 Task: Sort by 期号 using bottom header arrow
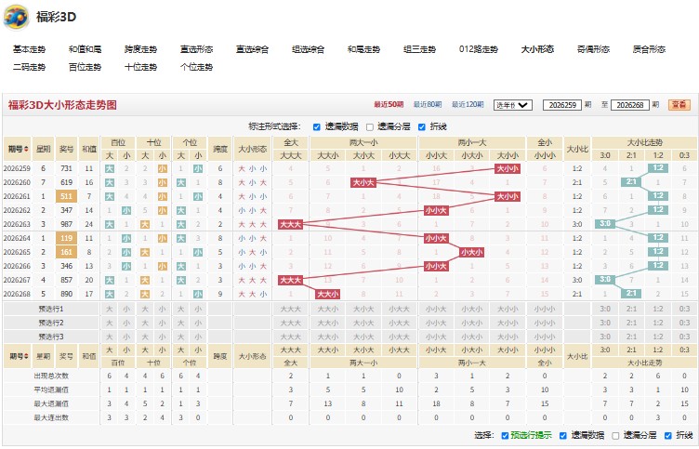click(28, 356)
